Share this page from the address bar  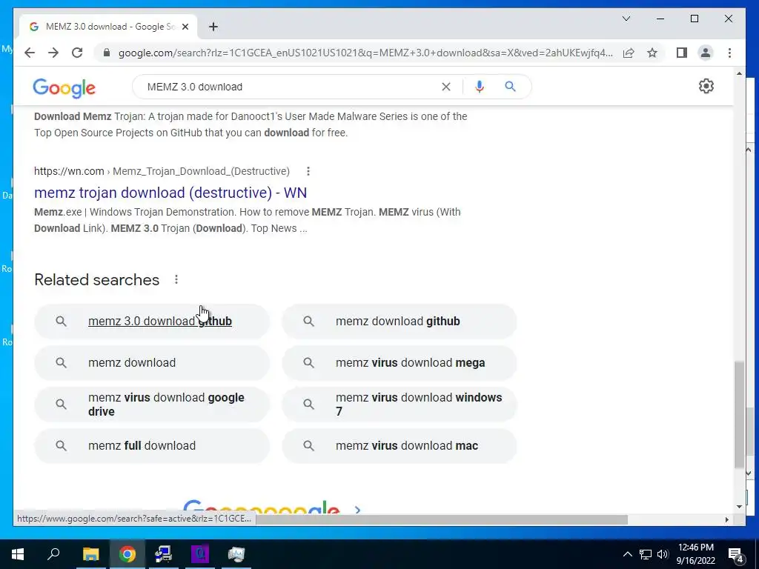[629, 53]
